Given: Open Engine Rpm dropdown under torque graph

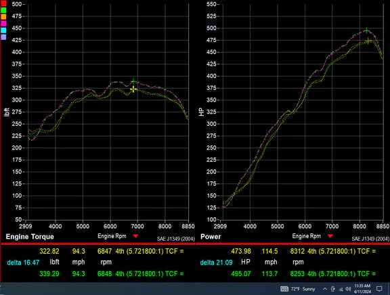Looking at the screenshot, I should [135, 236].
